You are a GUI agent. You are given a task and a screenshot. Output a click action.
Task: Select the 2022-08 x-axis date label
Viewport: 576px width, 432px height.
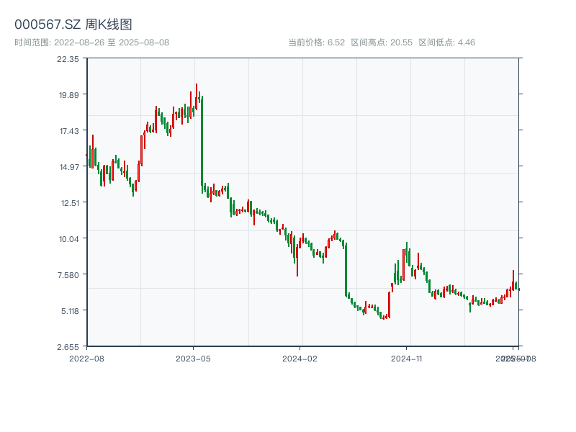(86, 358)
